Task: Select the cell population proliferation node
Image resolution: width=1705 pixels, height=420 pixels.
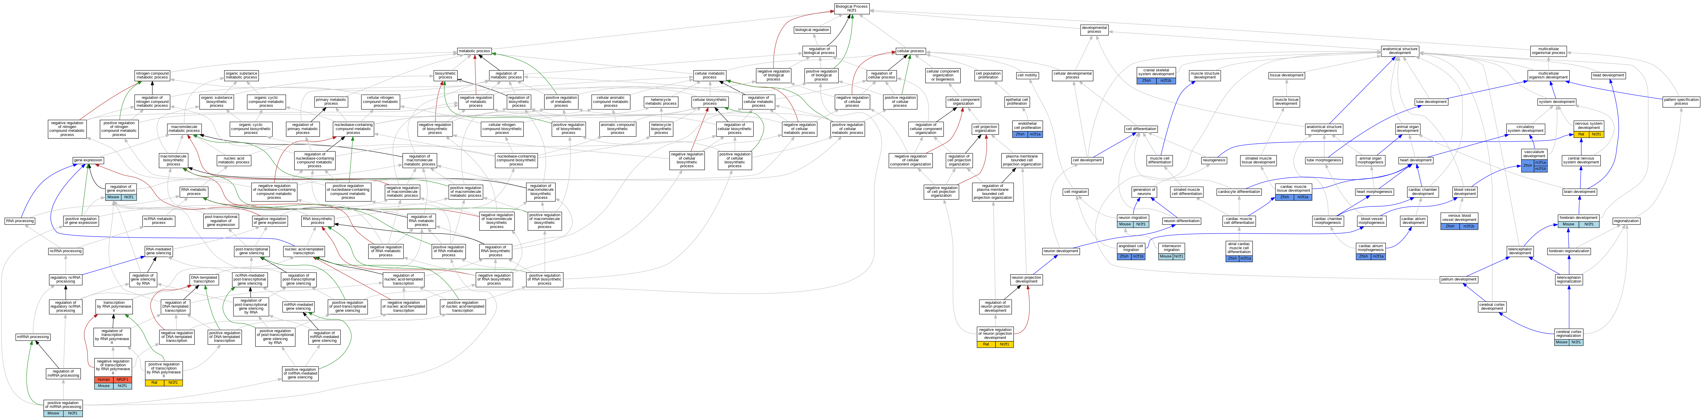Action: [988, 76]
